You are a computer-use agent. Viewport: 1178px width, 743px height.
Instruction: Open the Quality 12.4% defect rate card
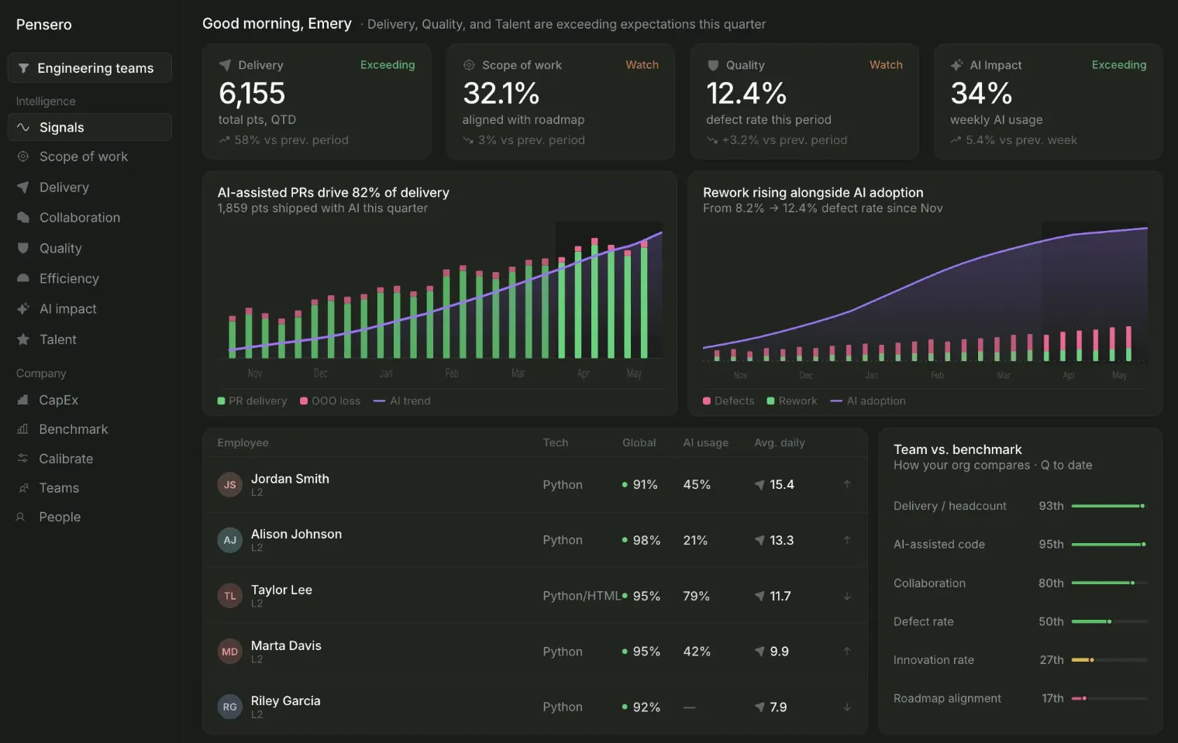pos(804,101)
